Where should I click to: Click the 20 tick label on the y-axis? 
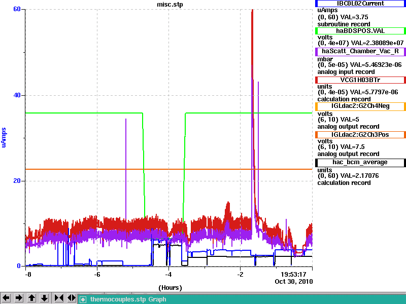tap(17, 181)
